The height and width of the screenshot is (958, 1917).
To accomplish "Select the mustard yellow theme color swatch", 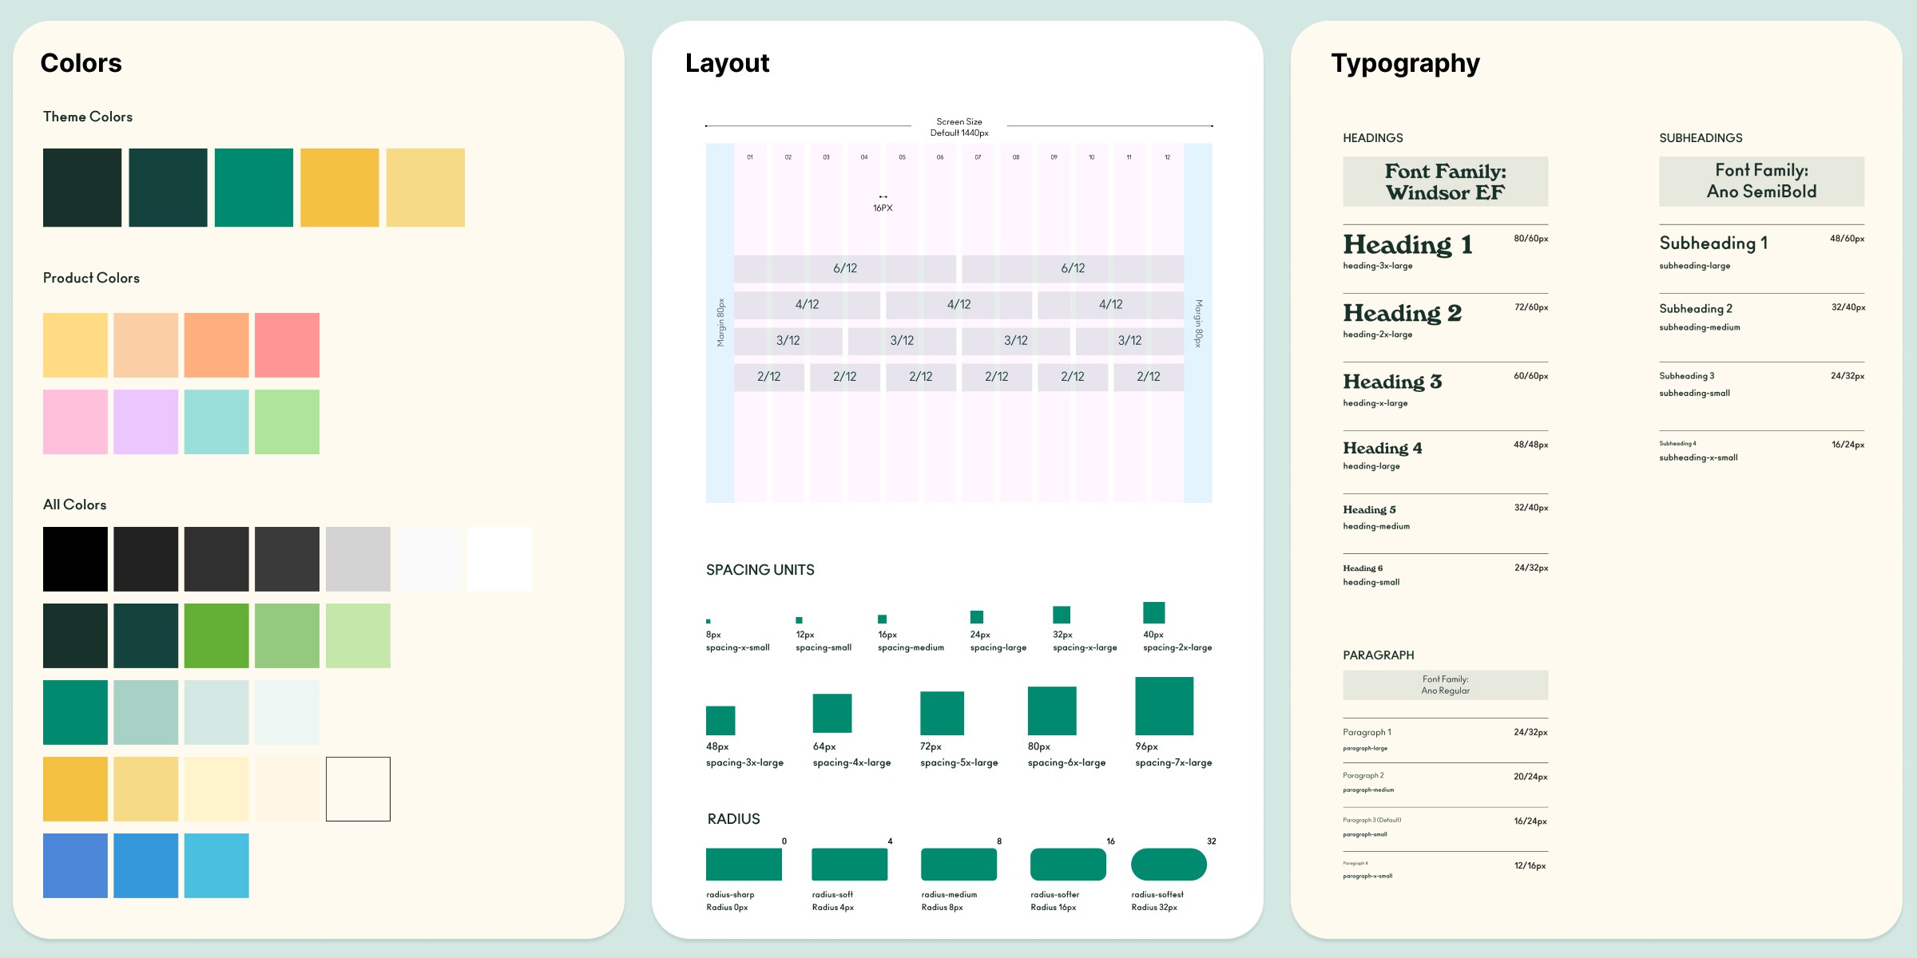I will 339,188.
